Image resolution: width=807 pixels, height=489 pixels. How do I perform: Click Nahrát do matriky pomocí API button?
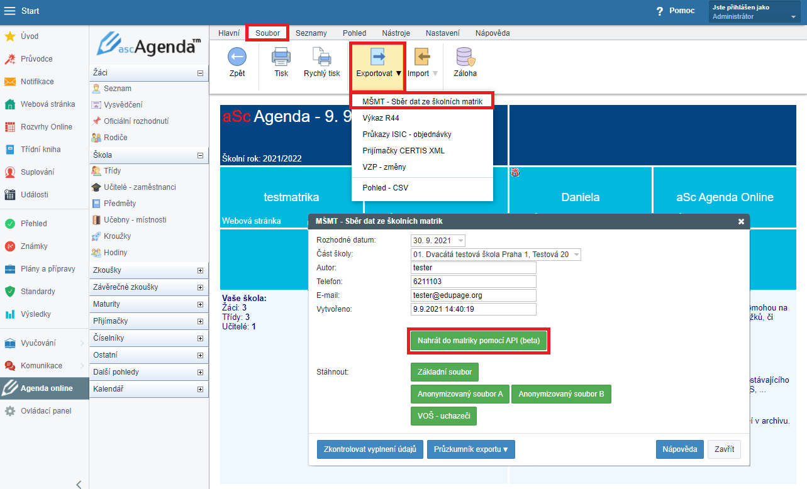(x=479, y=341)
